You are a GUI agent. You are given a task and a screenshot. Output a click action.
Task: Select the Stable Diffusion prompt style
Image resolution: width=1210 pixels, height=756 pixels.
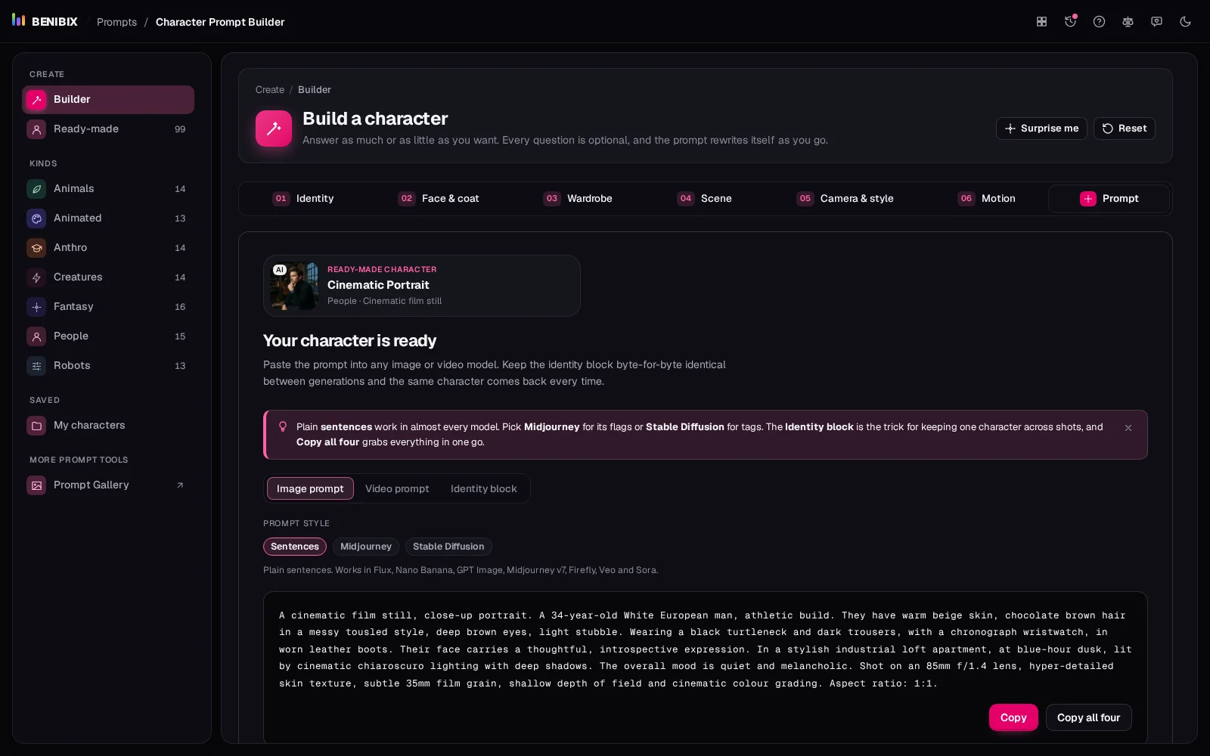point(448,547)
